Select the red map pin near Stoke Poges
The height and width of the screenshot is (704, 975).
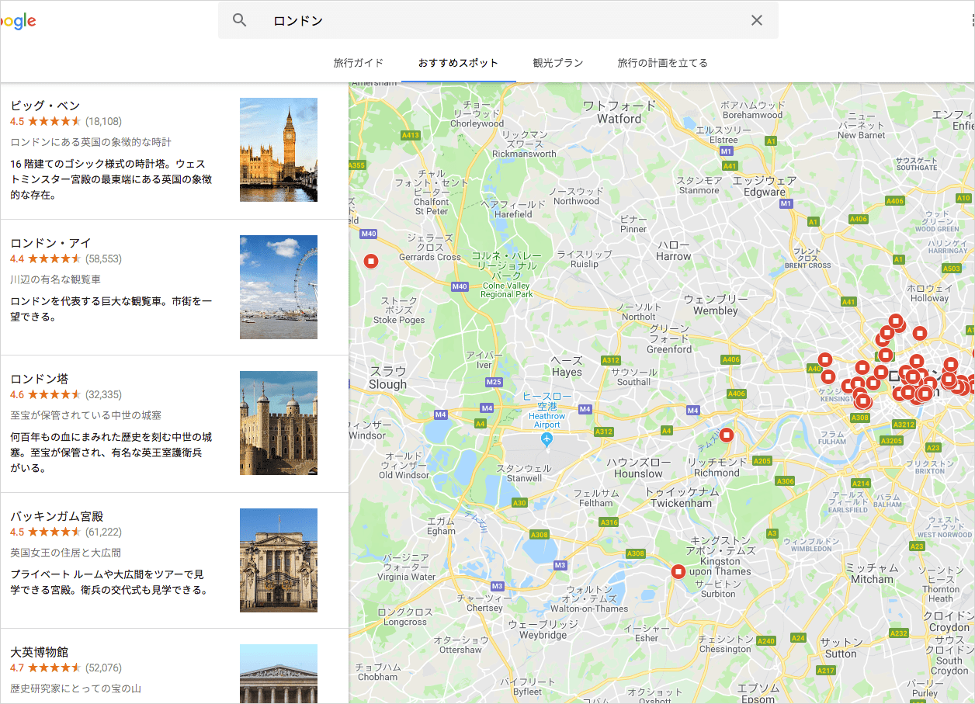tap(370, 261)
